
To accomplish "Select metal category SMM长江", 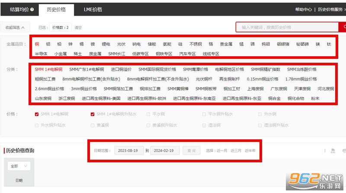I will (x=117, y=54).
